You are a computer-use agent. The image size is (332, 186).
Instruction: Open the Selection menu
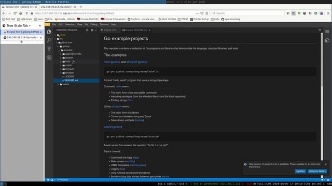tap(70, 24)
